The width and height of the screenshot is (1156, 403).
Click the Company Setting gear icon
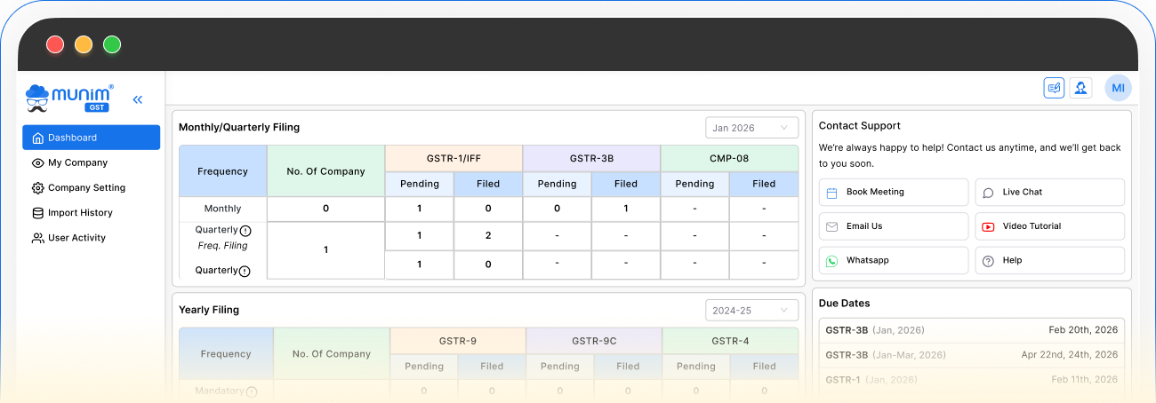(x=37, y=188)
